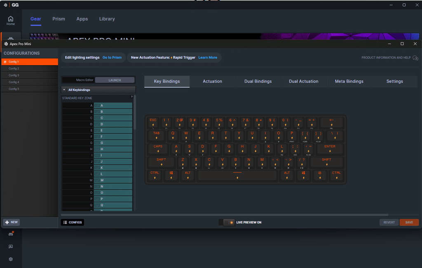The image size is (422, 268).
Task: Open the Meta Bindings tab
Action: click(x=349, y=81)
